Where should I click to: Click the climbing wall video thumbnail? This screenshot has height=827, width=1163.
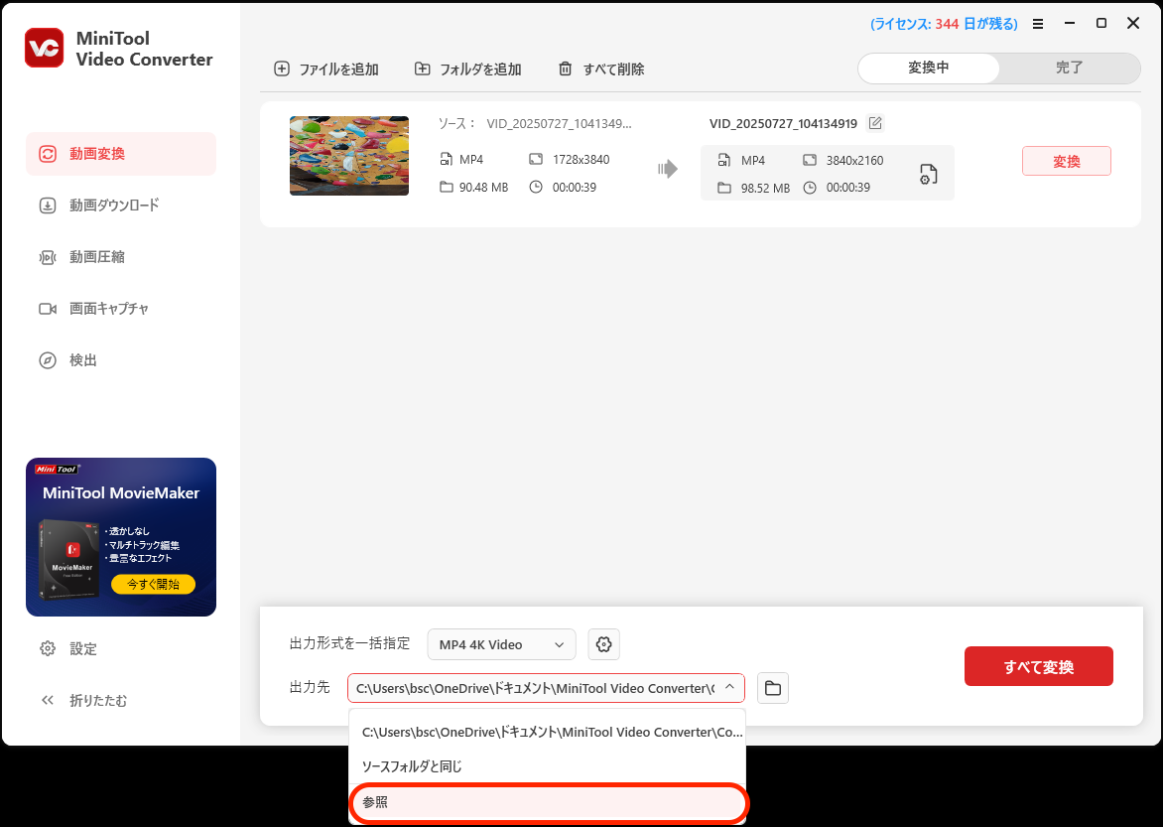click(x=349, y=156)
